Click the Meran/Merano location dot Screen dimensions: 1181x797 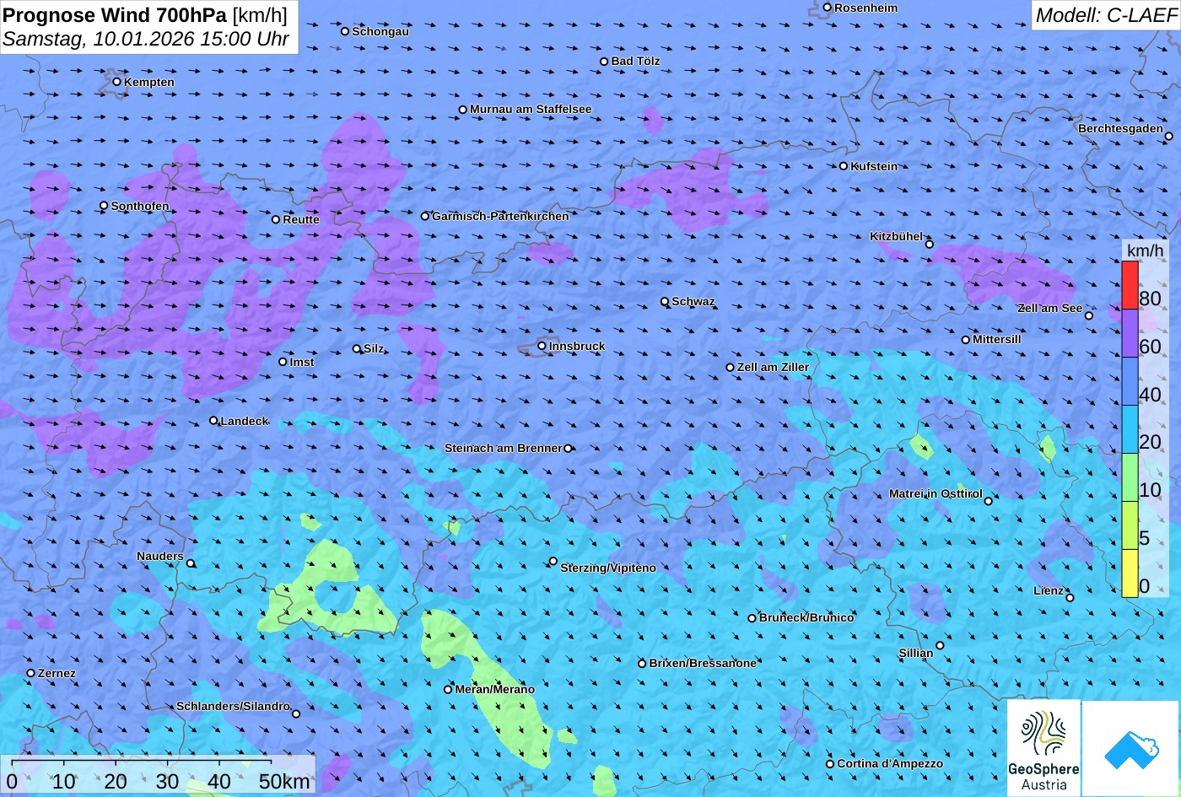coord(449,689)
